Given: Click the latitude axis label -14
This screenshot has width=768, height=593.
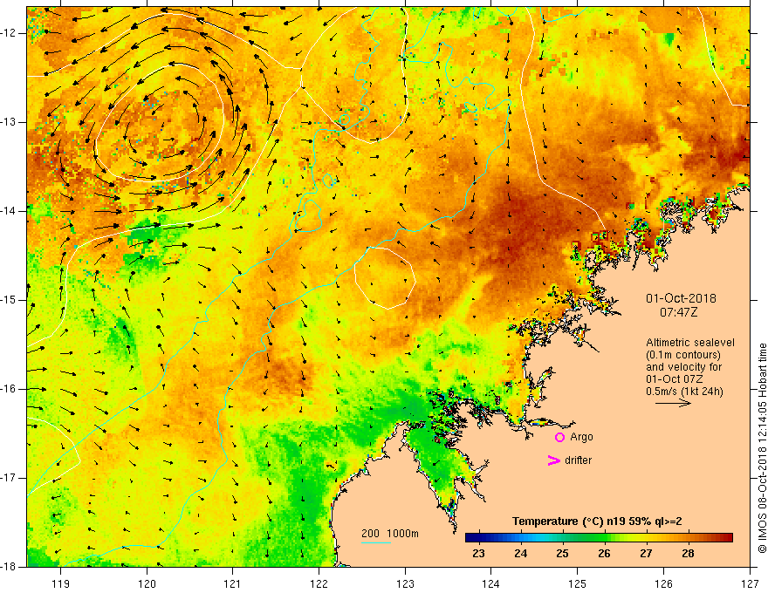Looking at the screenshot, I should point(9,211).
